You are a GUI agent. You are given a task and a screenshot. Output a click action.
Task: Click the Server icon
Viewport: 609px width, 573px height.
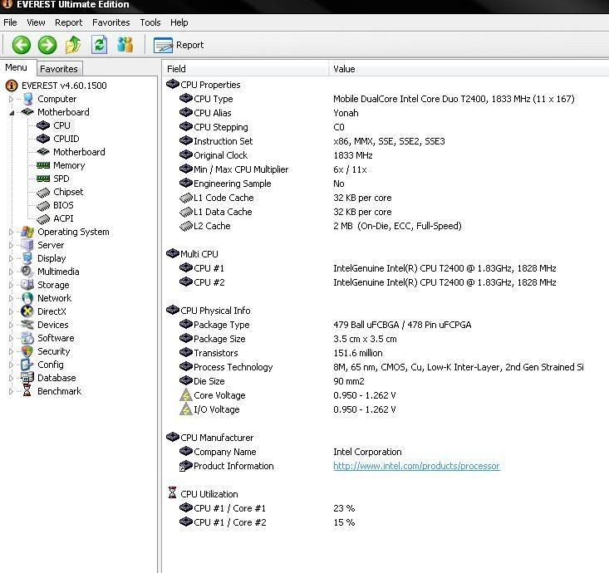(x=27, y=245)
